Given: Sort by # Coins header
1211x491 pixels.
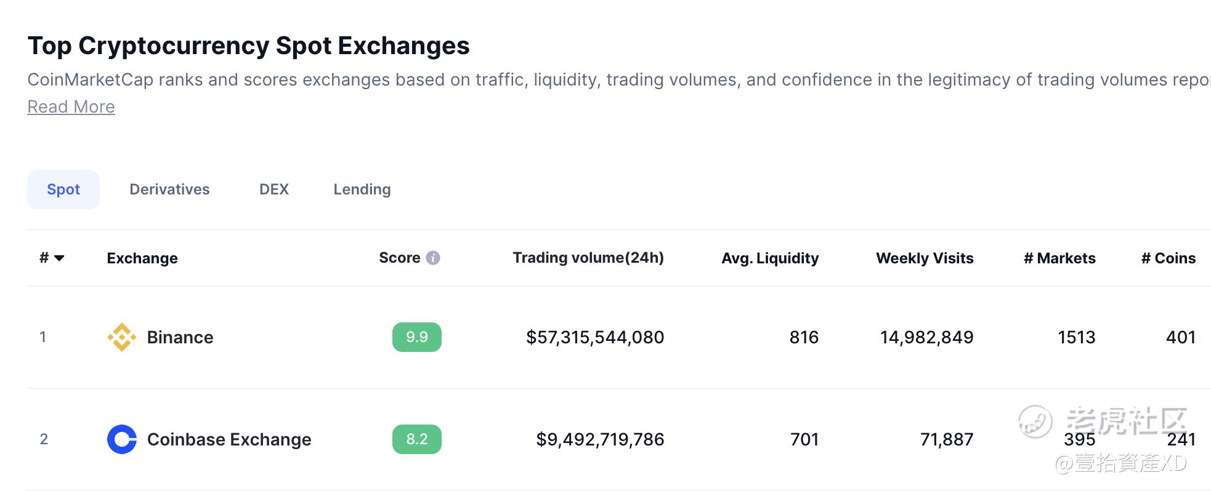Looking at the screenshot, I should click(x=1168, y=258).
